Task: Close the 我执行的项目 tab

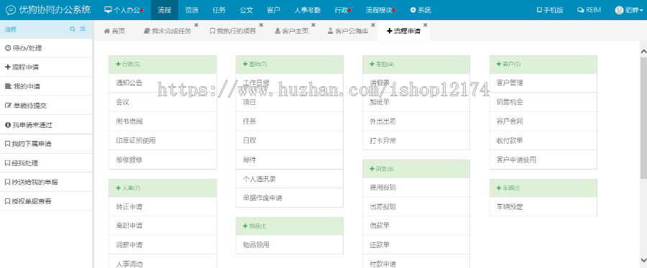Action: [261, 24]
